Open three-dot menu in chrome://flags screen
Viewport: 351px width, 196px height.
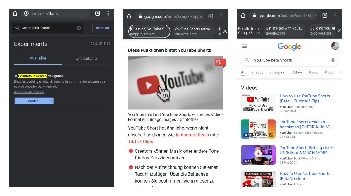(x=108, y=13)
